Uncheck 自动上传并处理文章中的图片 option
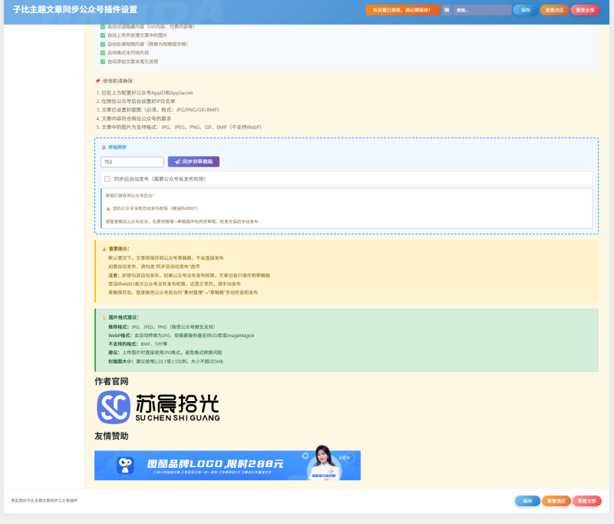Image resolution: width=614 pixels, height=524 pixels. [102, 35]
